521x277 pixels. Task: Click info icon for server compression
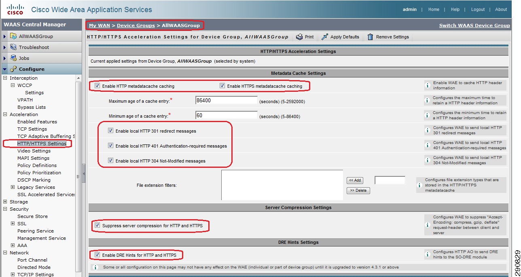point(427,225)
